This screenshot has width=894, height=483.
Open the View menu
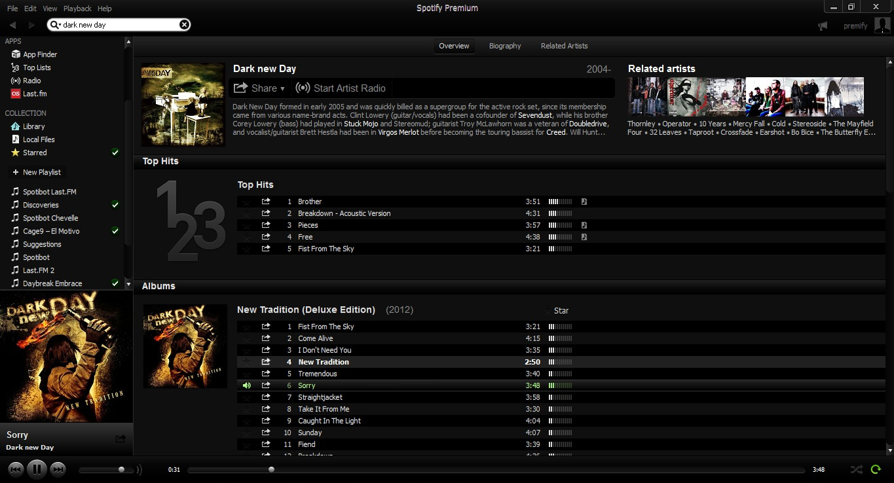click(x=50, y=9)
